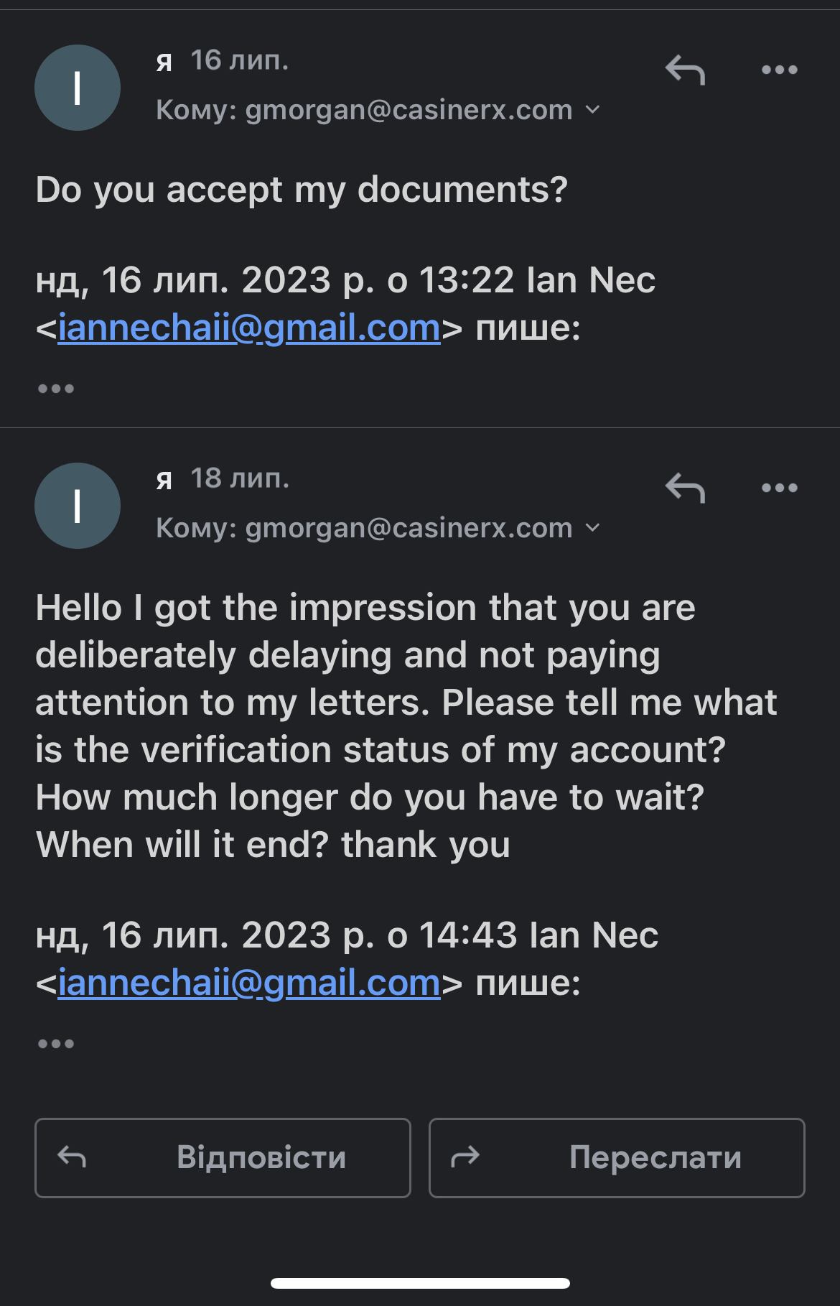
Task: Tap the home indicator bar at bottom
Action: (x=420, y=1283)
